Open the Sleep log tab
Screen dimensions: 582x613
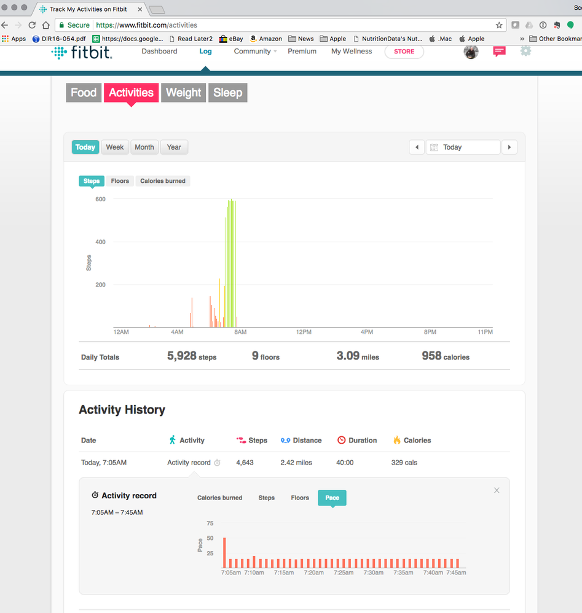click(x=227, y=93)
